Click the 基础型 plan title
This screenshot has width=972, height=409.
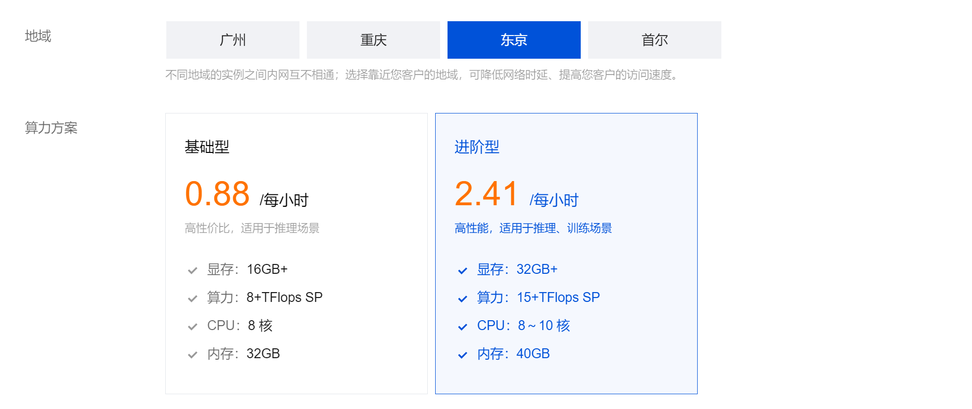click(x=207, y=147)
